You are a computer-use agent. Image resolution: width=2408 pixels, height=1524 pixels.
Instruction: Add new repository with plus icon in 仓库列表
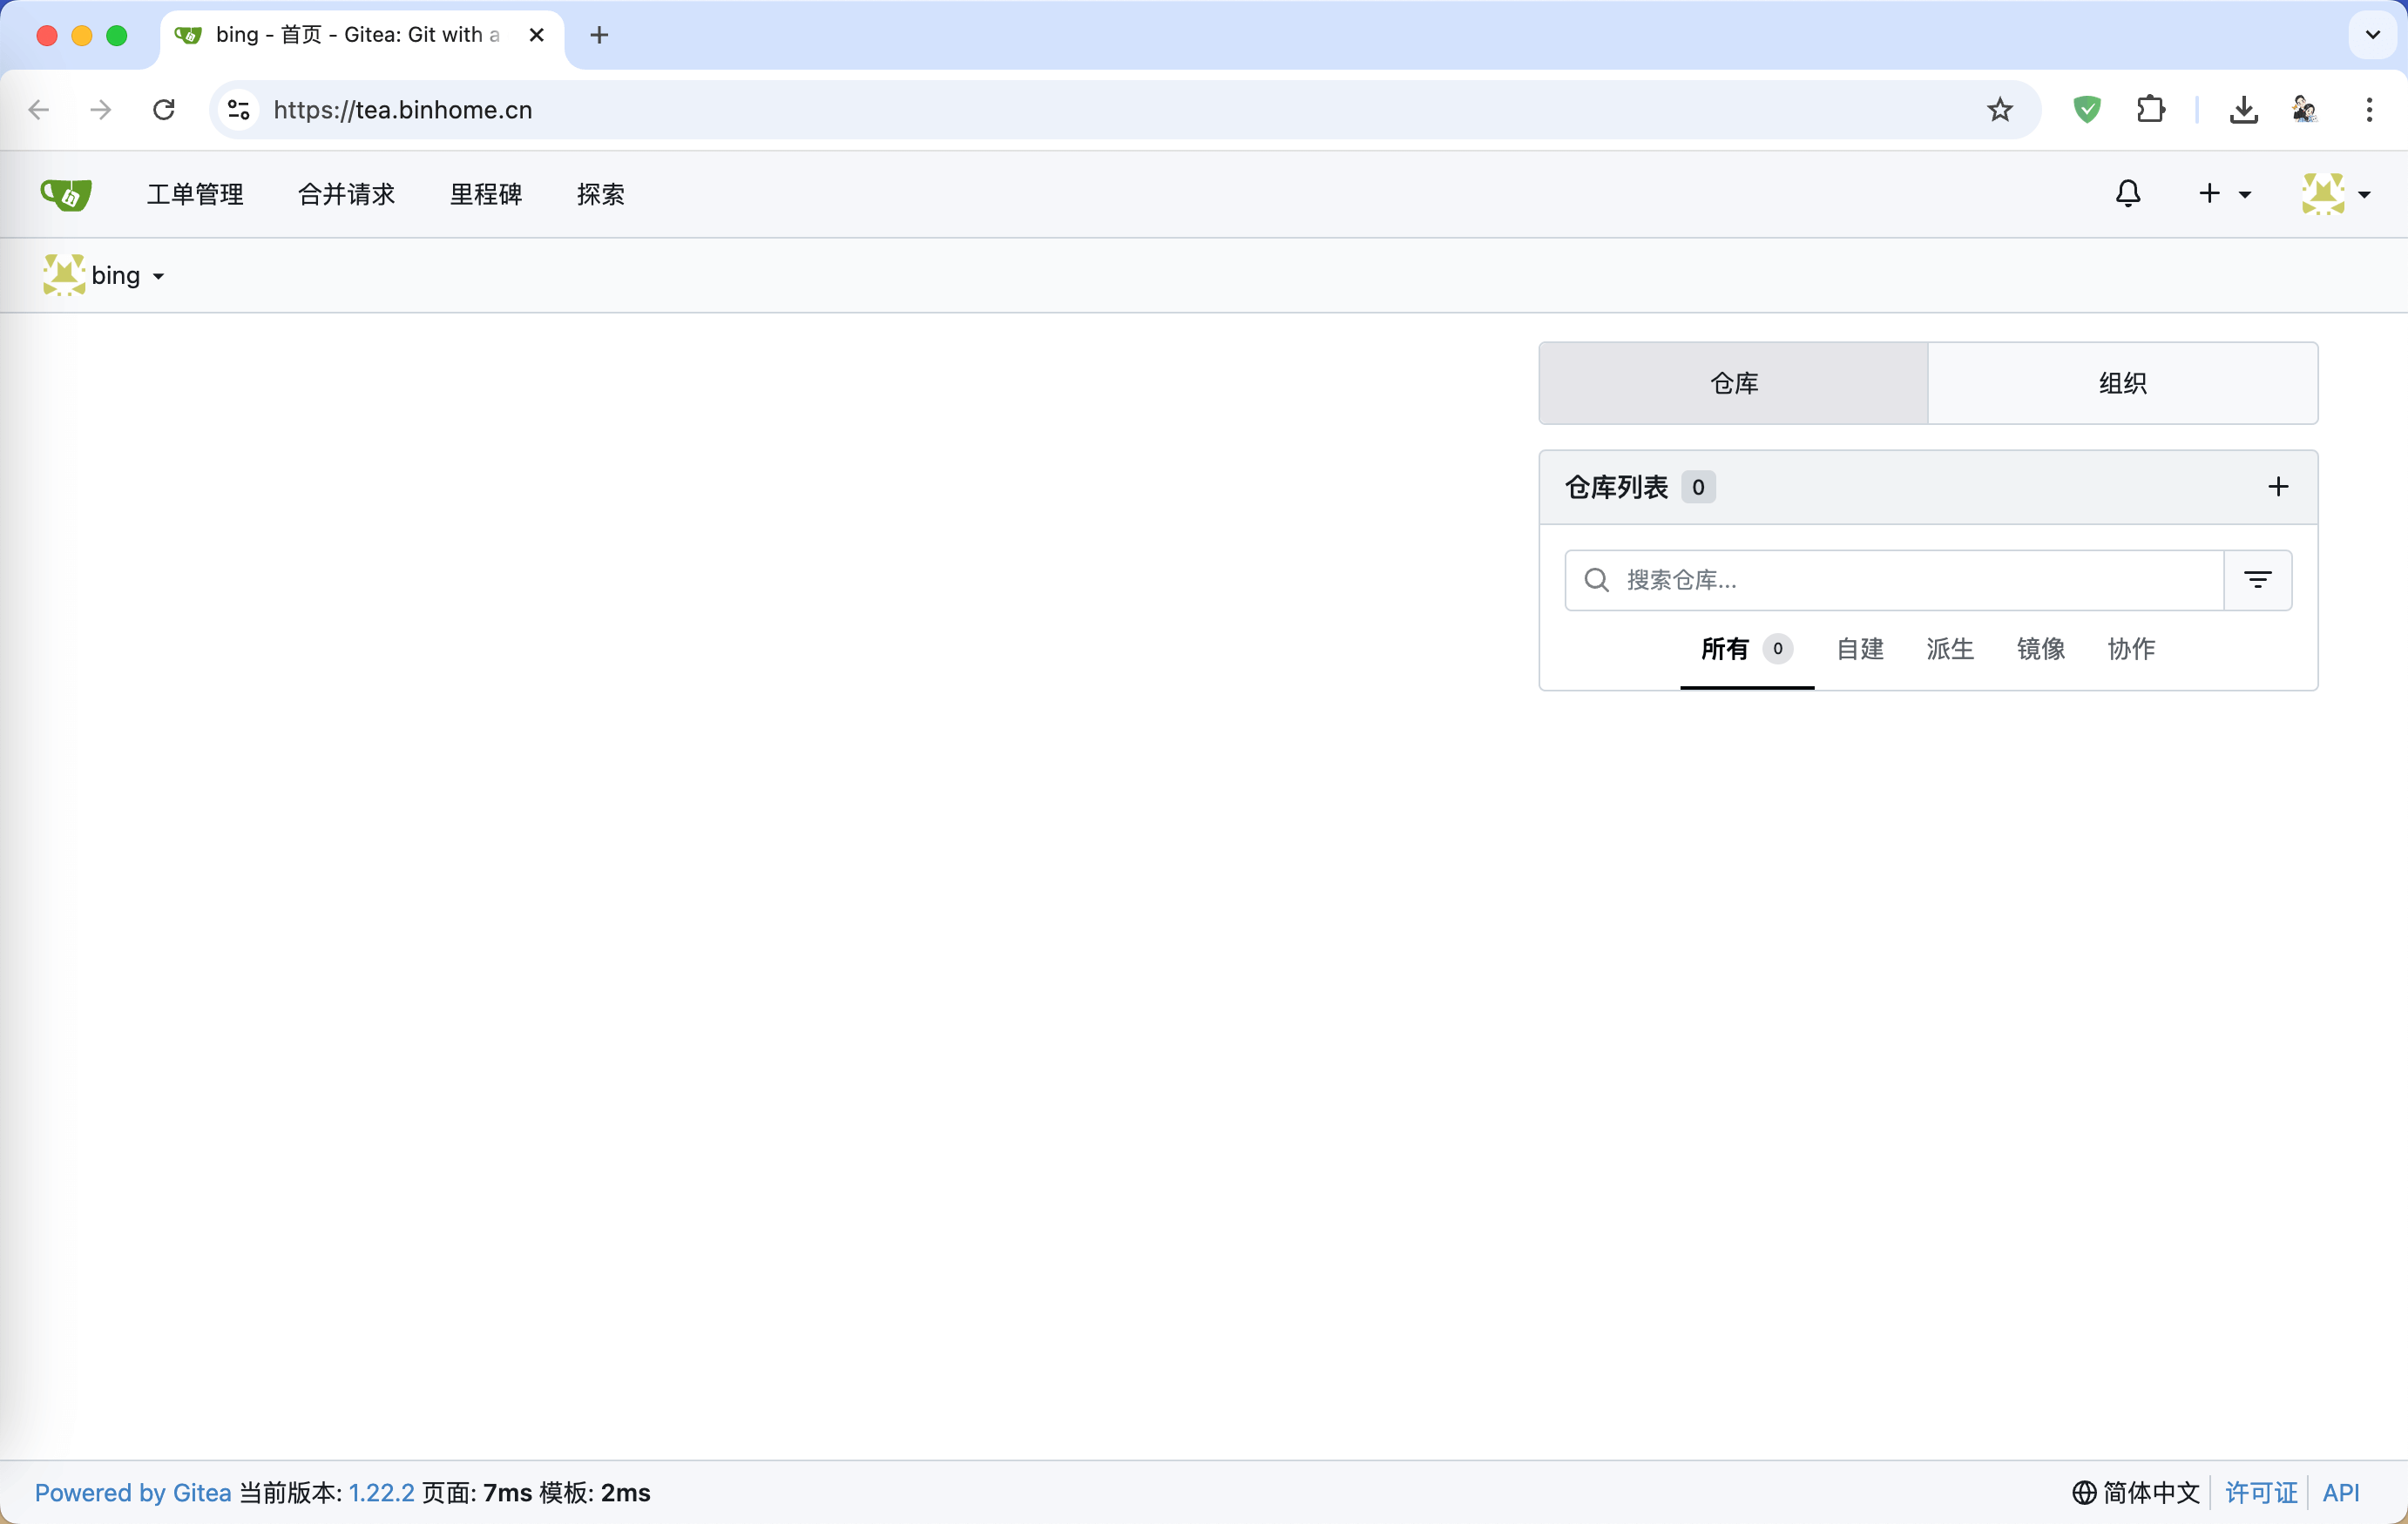pos(2278,487)
